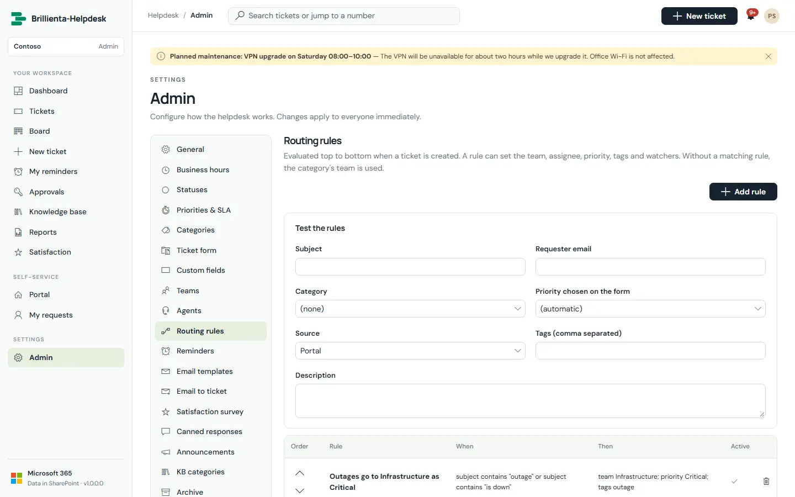
Task: Open the Priority chosen on the form dropdown
Action: coord(650,309)
